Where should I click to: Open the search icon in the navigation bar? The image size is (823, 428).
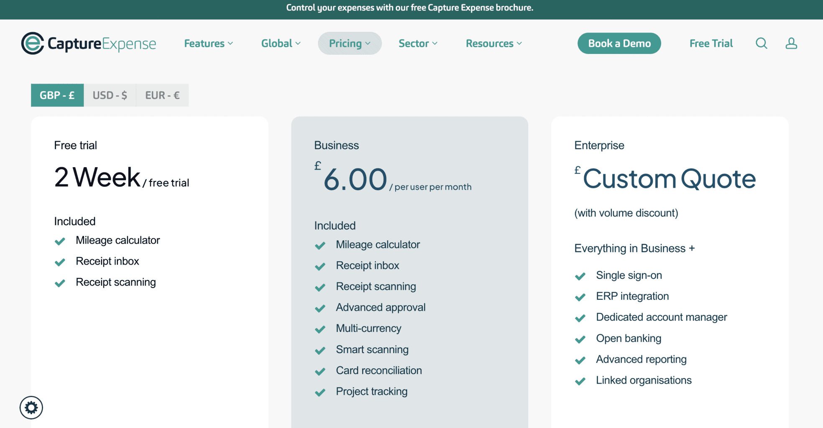click(761, 43)
